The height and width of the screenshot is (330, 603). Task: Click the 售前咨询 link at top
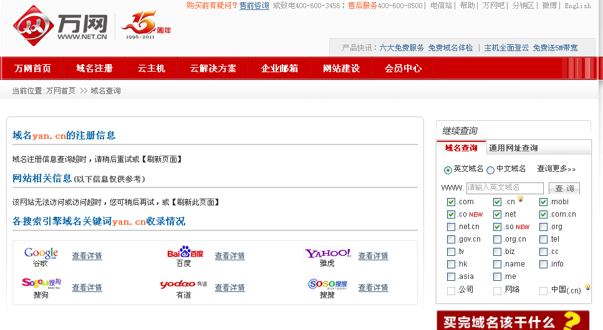click(254, 6)
